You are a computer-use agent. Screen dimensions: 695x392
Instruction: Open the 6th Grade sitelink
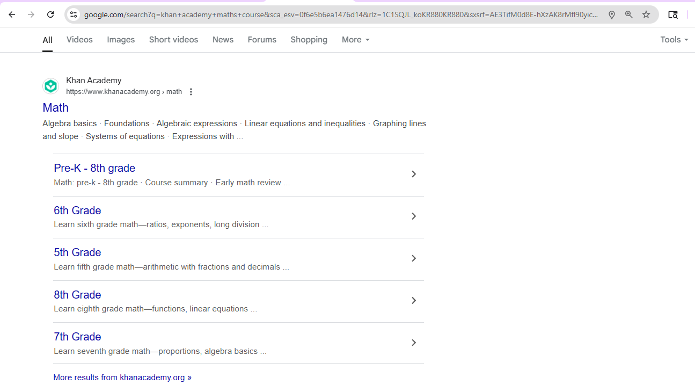(77, 210)
